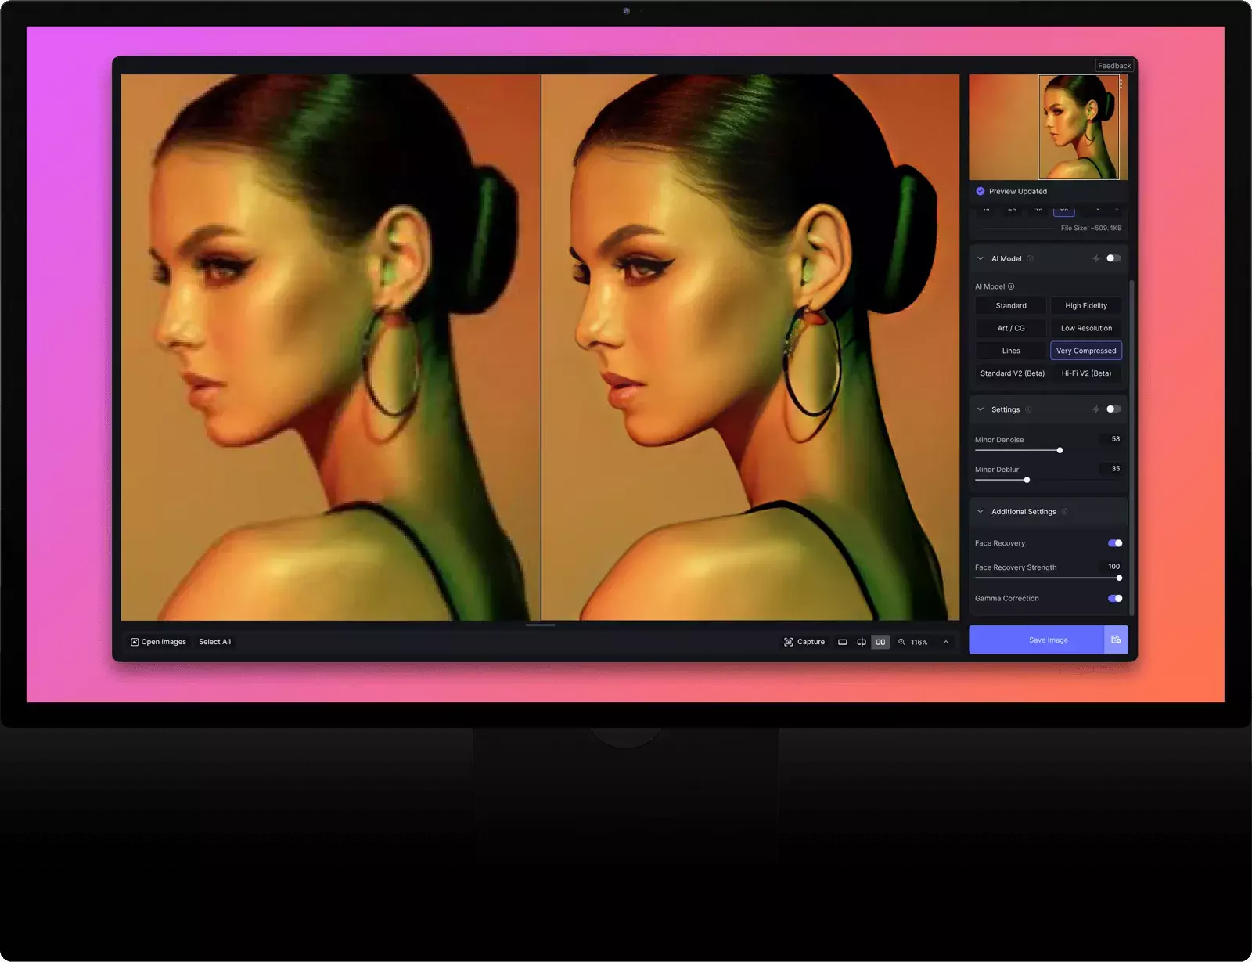1252x962 pixels.
Task: Switch to single image view layout
Action: point(843,642)
